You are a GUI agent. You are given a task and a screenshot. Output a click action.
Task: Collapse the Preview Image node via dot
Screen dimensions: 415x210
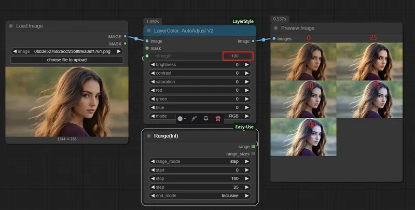tap(276, 28)
